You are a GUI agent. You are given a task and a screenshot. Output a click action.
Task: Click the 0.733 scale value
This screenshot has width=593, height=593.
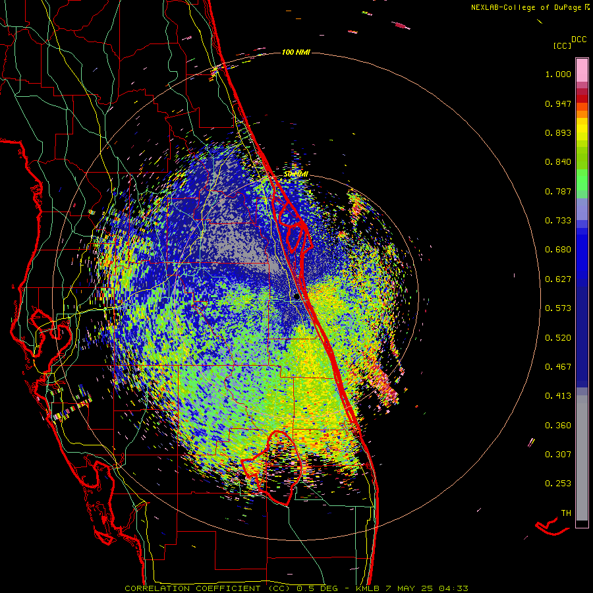pos(558,221)
